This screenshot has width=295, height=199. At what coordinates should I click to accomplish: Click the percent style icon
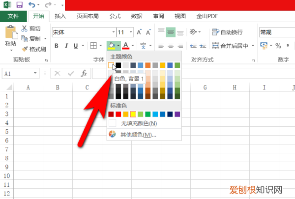point(278,46)
